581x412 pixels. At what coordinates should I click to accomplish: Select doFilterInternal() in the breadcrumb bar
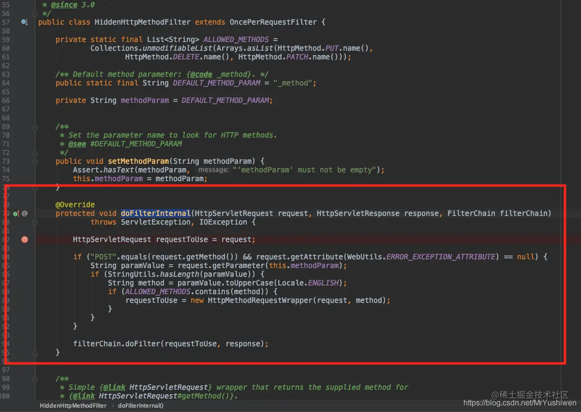pyautogui.click(x=141, y=406)
